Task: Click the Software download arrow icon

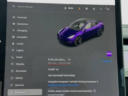Action: tap(11, 92)
